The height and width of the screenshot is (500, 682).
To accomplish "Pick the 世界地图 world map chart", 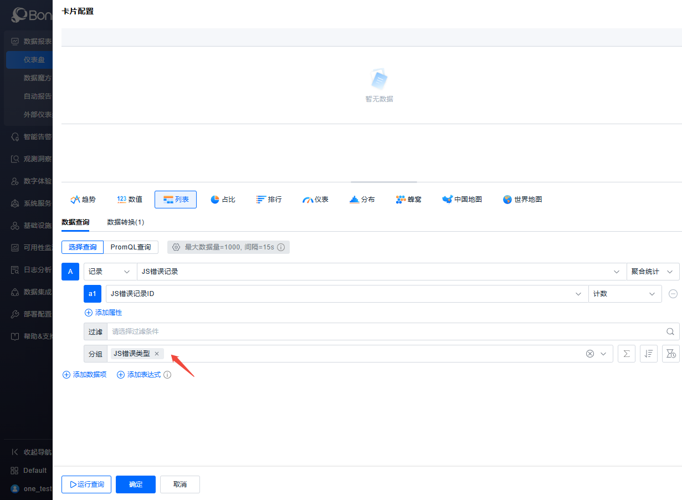I will (x=522, y=200).
